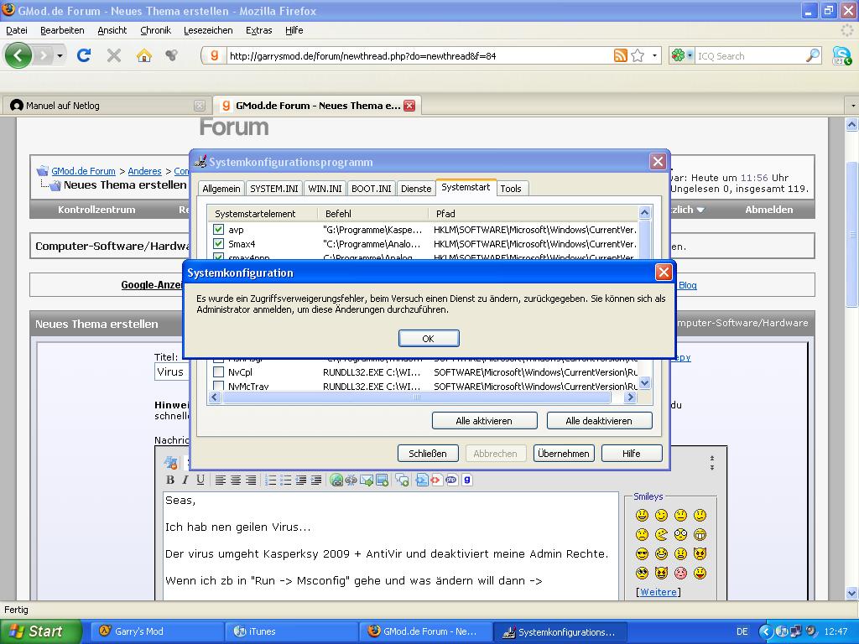
Task: Click the Alle deaktivieren button
Action: [598, 420]
